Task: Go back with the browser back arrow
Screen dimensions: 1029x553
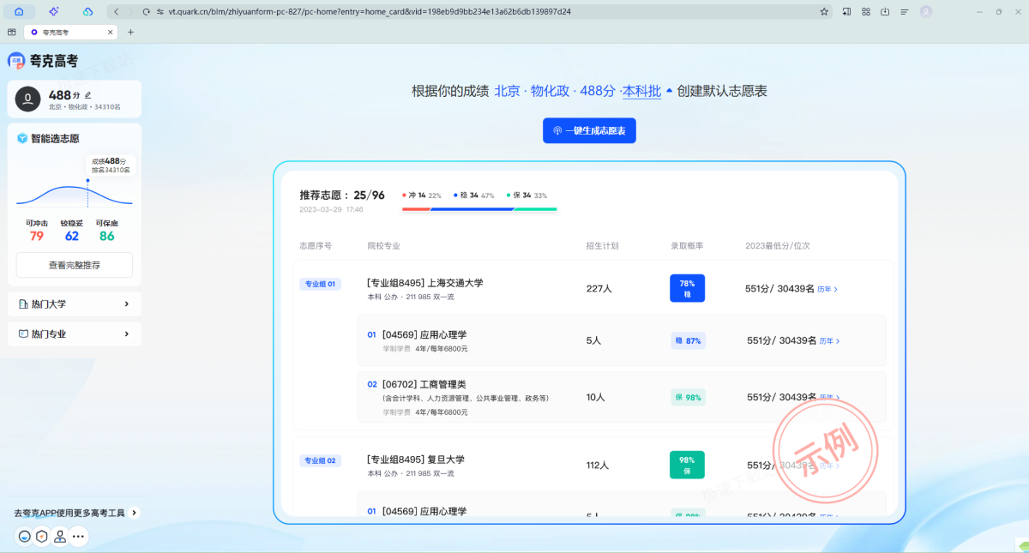Action: point(116,12)
